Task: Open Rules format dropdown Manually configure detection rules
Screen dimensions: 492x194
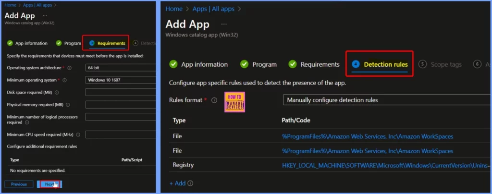Action: click(x=387, y=100)
